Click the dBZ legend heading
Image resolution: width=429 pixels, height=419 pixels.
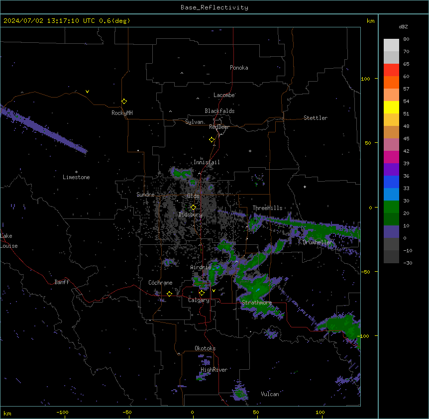403,27
